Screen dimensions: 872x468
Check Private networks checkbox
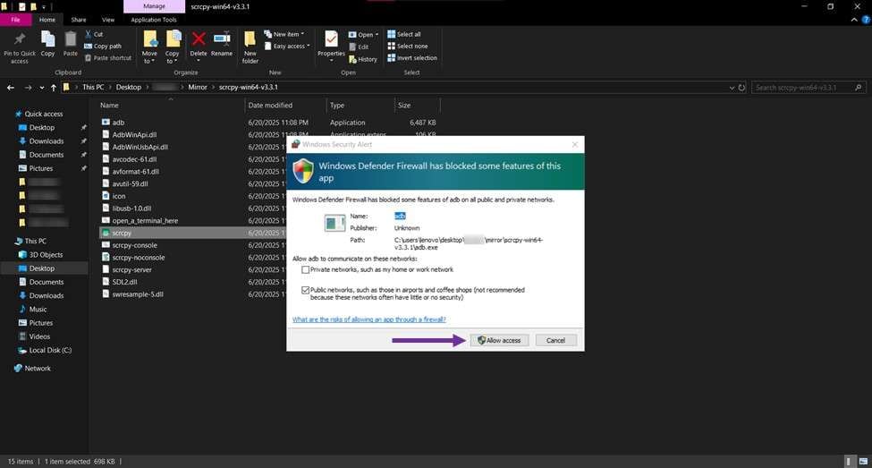pyautogui.click(x=305, y=270)
